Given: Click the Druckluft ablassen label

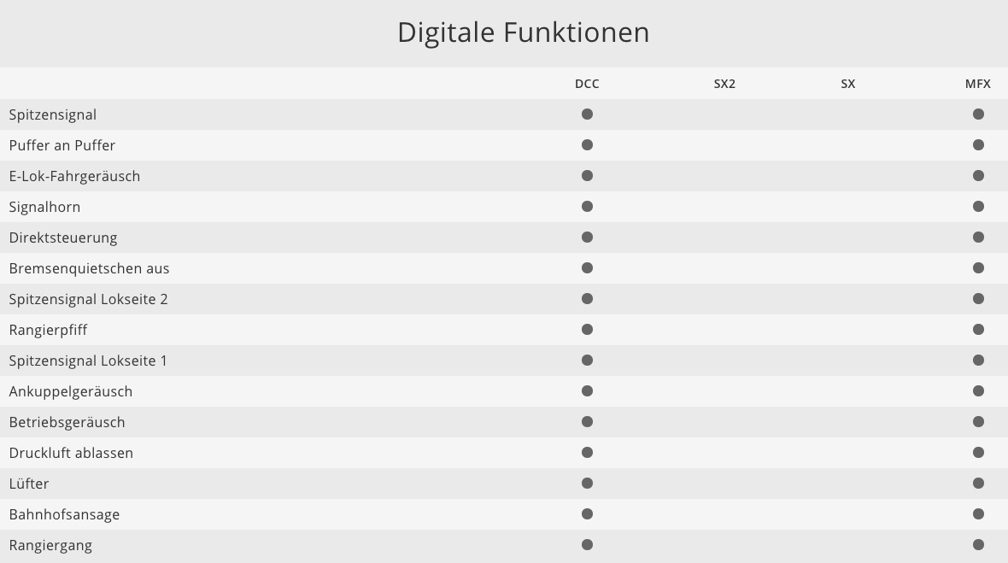Looking at the screenshot, I should pos(71,453).
